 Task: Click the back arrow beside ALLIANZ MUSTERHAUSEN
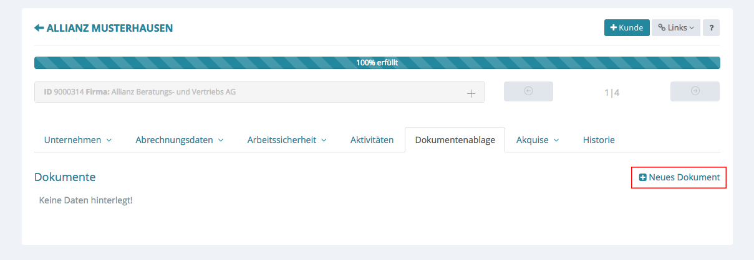point(39,28)
